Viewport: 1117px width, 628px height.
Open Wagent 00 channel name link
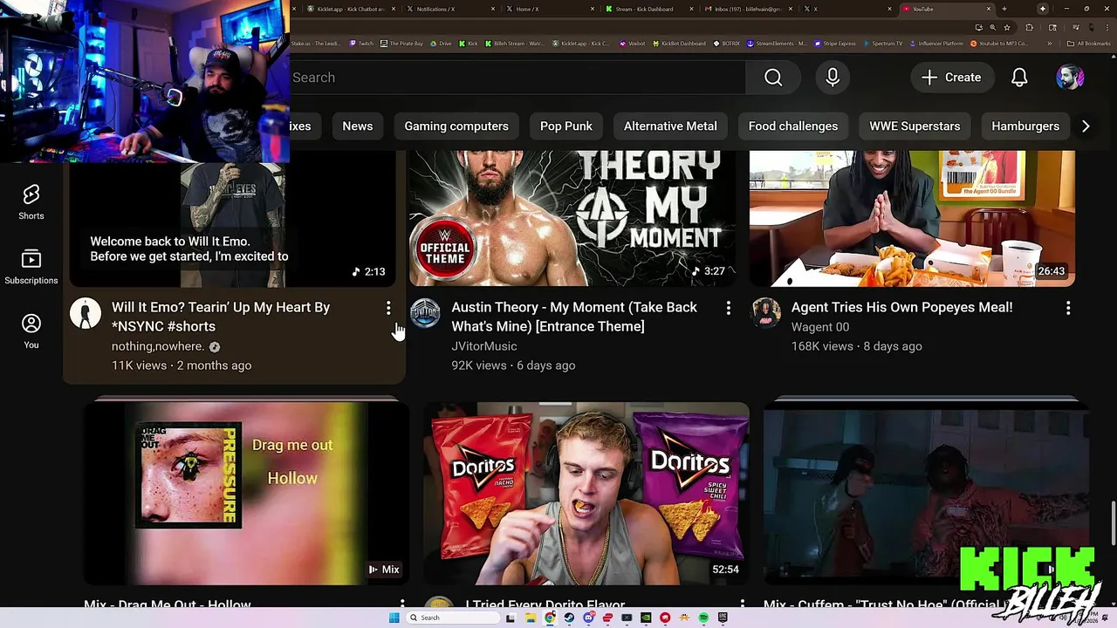click(820, 327)
